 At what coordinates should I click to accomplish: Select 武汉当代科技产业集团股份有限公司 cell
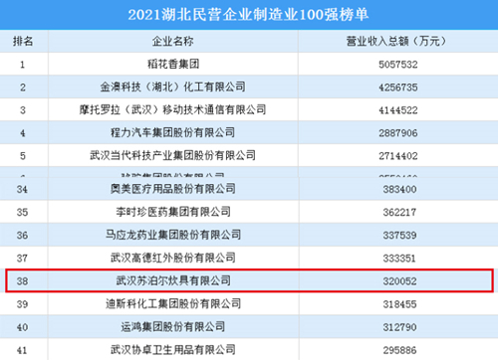(173, 155)
